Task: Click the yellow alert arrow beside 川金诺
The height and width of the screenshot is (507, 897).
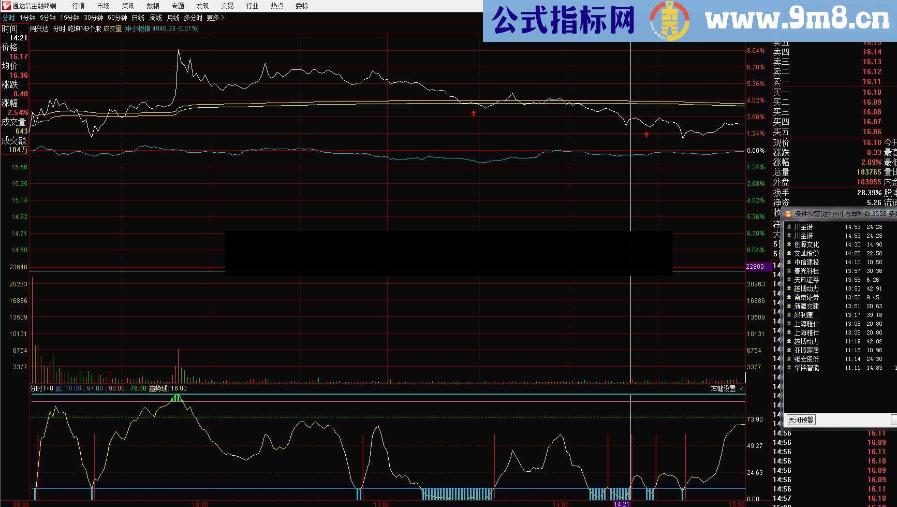Action: [x=788, y=226]
